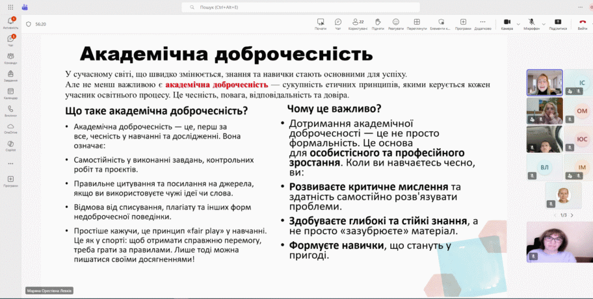Leave the meeting with Вийти button
This screenshot has height=299, width=593.
583,23
